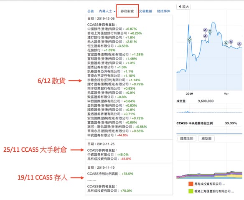Click the 南洋商業銀行有限公司 +0.83% row

pos(111,88)
